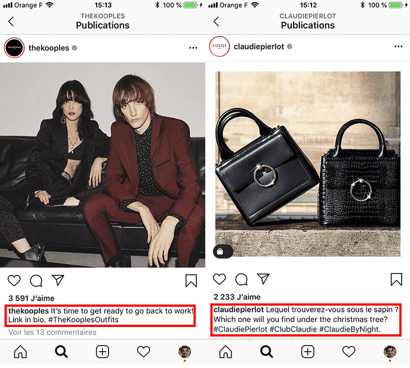
Task: Like the claudiepierlot handbag post
Action: click(x=219, y=279)
